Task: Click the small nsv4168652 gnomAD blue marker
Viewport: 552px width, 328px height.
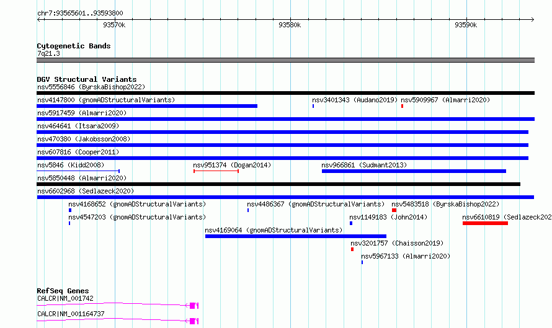Action: [x=70, y=210]
